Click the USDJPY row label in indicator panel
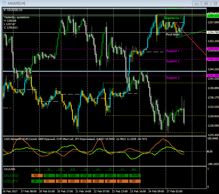Screen dimensions: 219x194 pyautogui.click(x=11, y=181)
